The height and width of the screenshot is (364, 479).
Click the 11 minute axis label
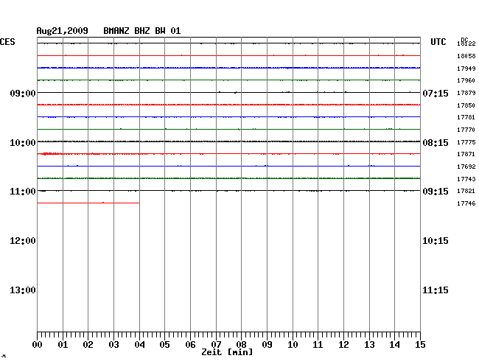tap(318, 345)
